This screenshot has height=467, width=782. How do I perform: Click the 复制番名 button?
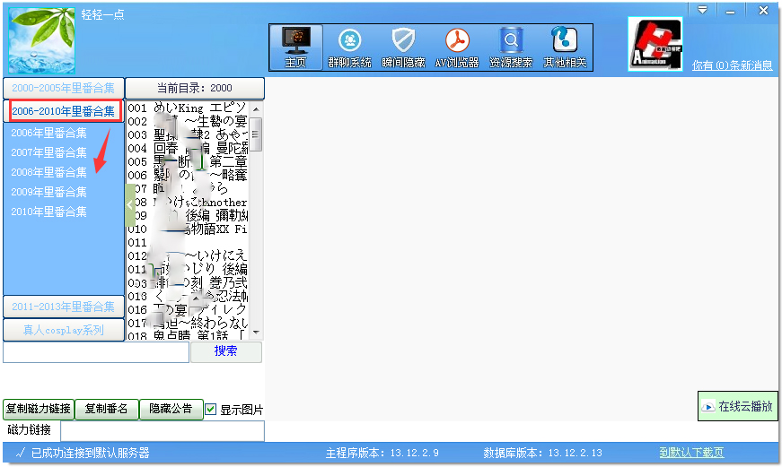(x=106, y=410)
